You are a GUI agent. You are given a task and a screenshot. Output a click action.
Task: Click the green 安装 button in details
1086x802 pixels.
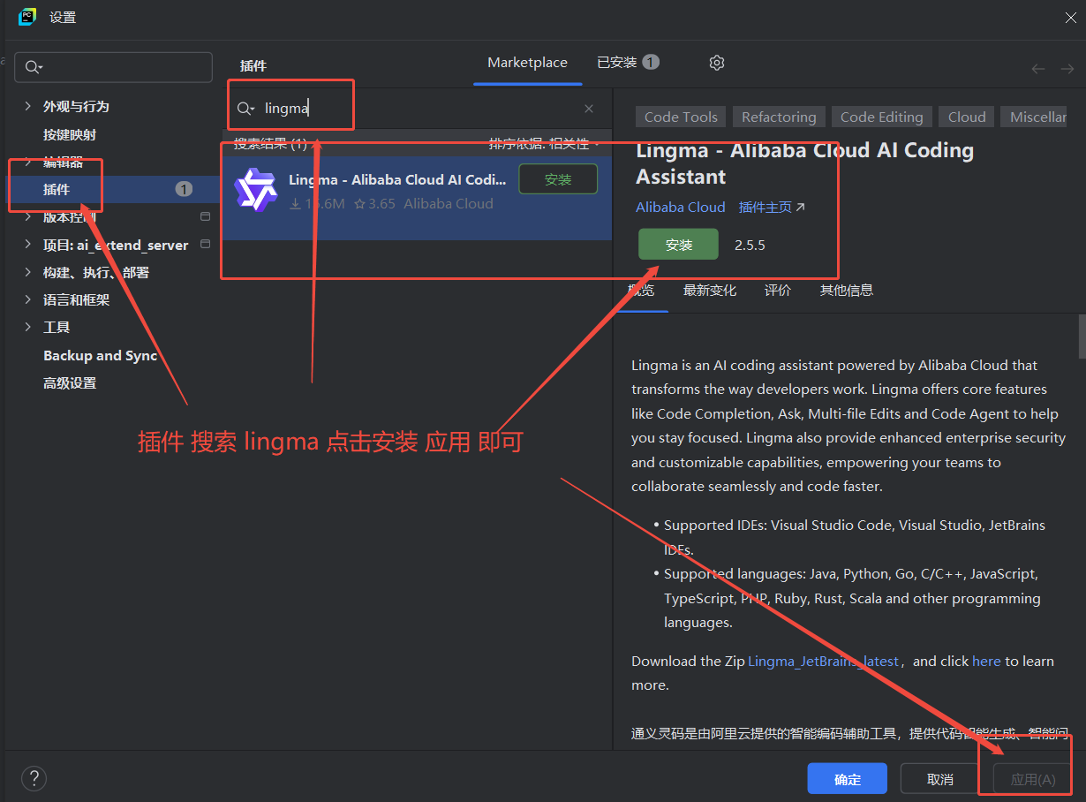pyautogui.click(x=678, y=245)
